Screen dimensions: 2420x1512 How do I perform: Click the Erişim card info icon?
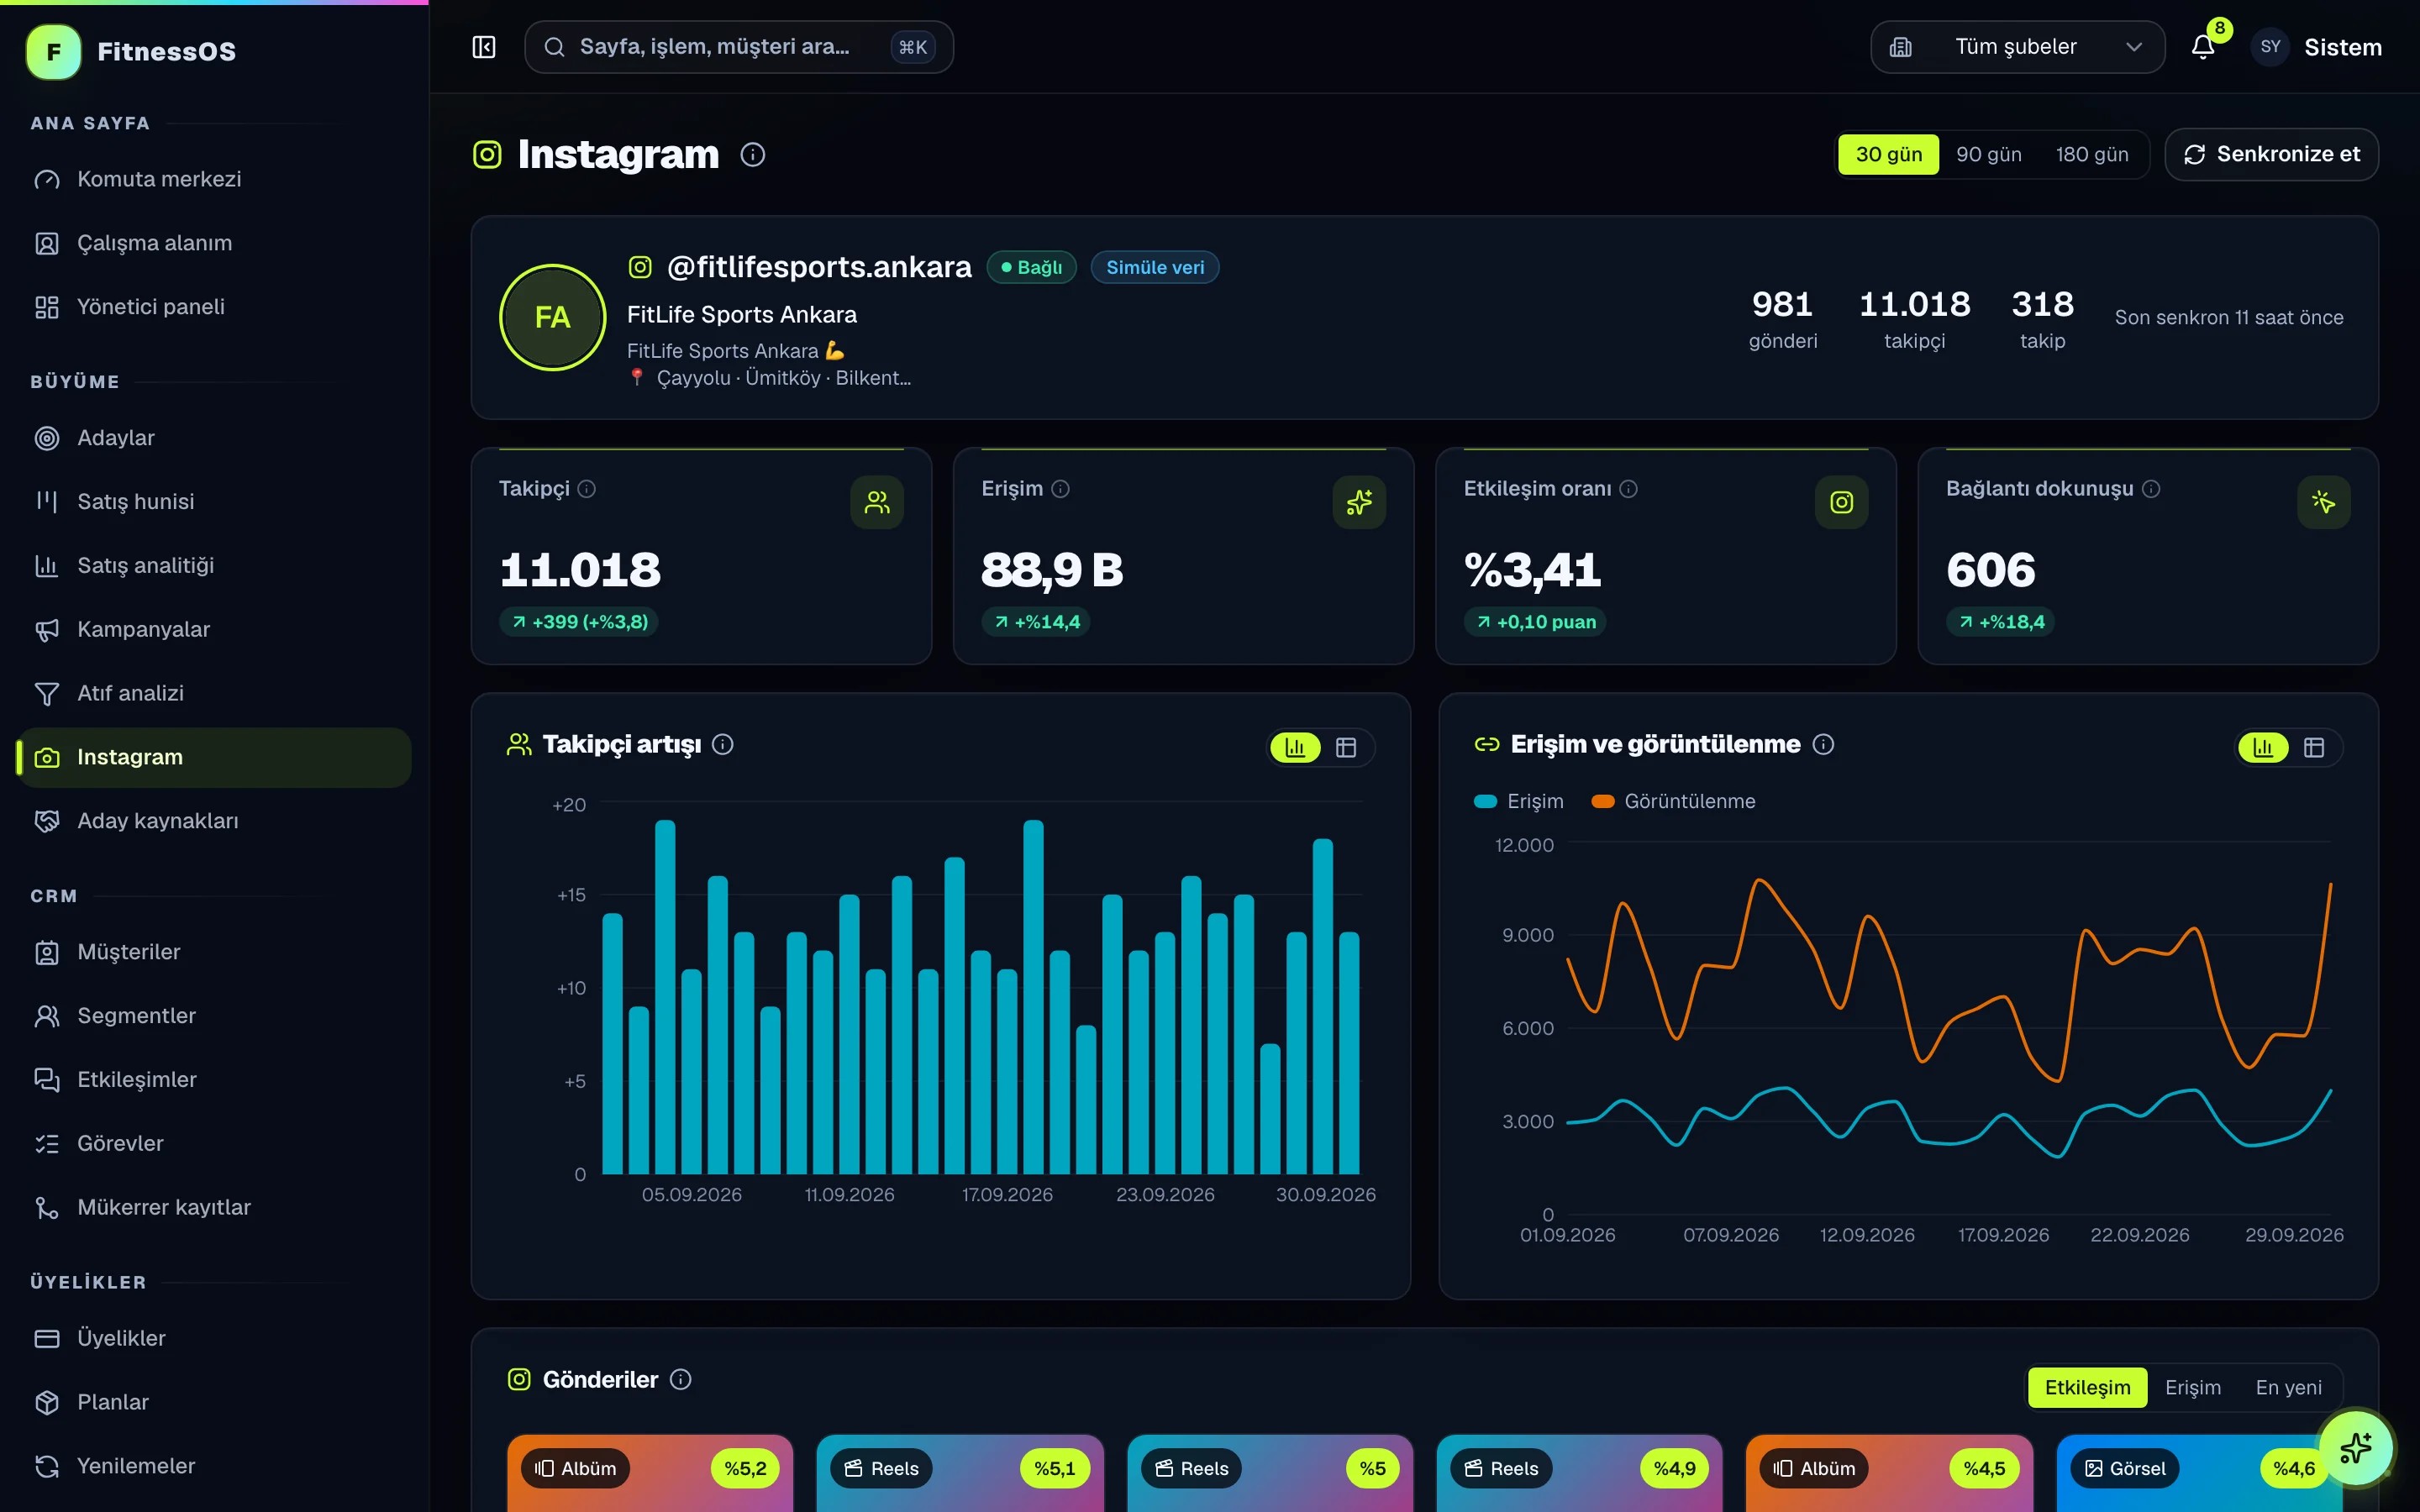[x=1061, y=489]
